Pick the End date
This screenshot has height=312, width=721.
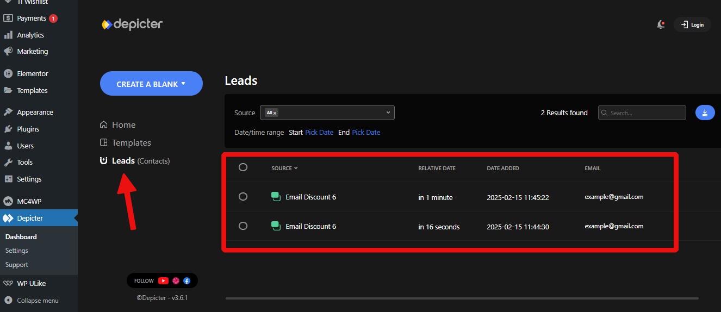366,132
